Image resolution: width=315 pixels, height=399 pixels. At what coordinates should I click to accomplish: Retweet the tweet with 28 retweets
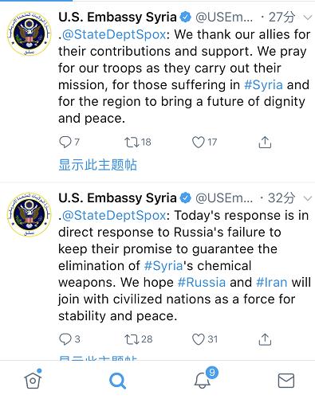click(x=132, y=339)
